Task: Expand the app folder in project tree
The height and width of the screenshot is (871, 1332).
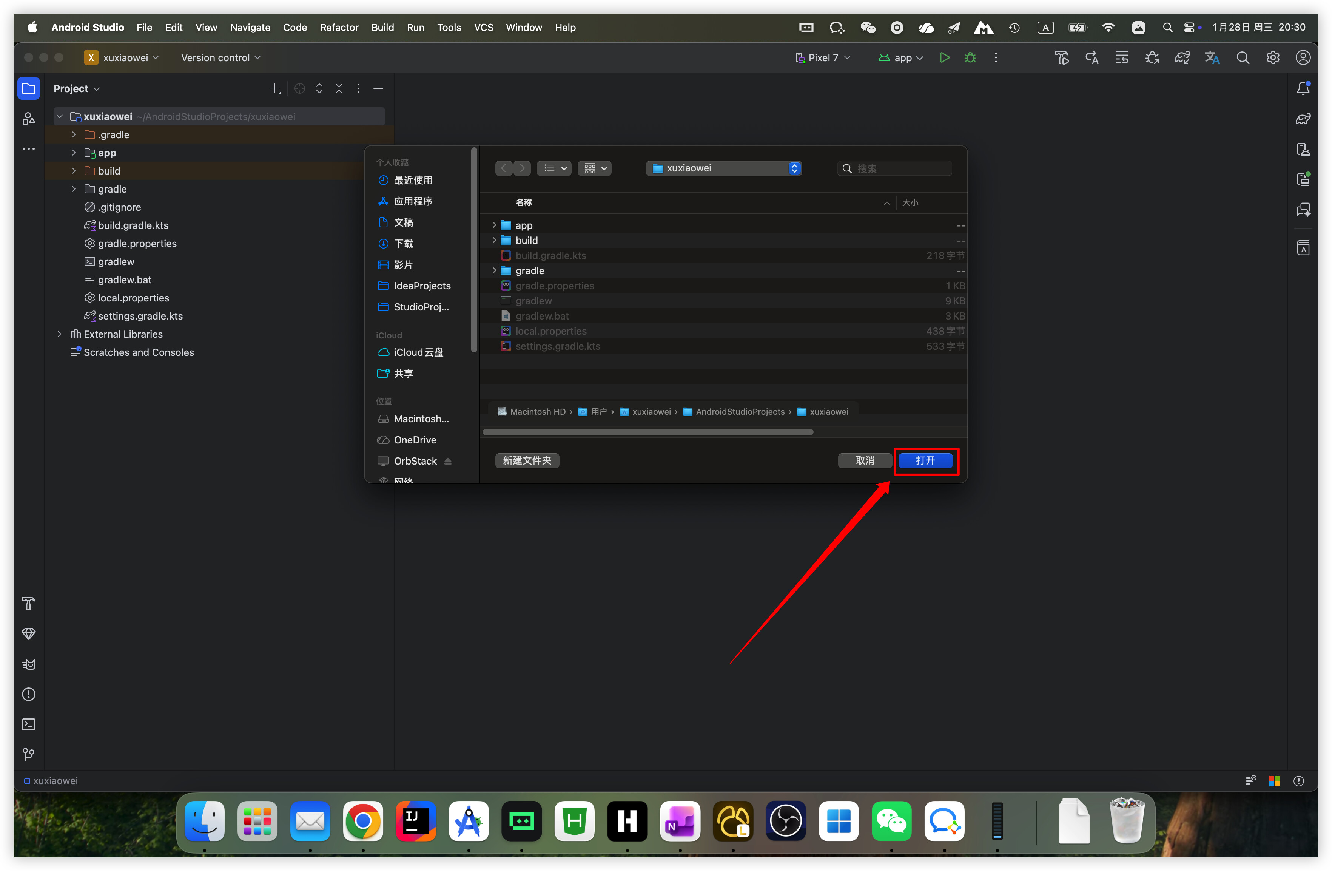Action: 73,153
